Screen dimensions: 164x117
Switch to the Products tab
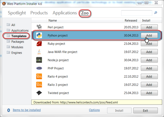coord(39,13)
